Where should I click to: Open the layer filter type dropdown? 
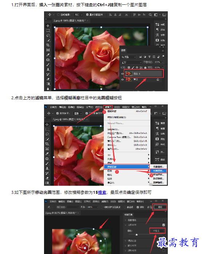(128, 57)
